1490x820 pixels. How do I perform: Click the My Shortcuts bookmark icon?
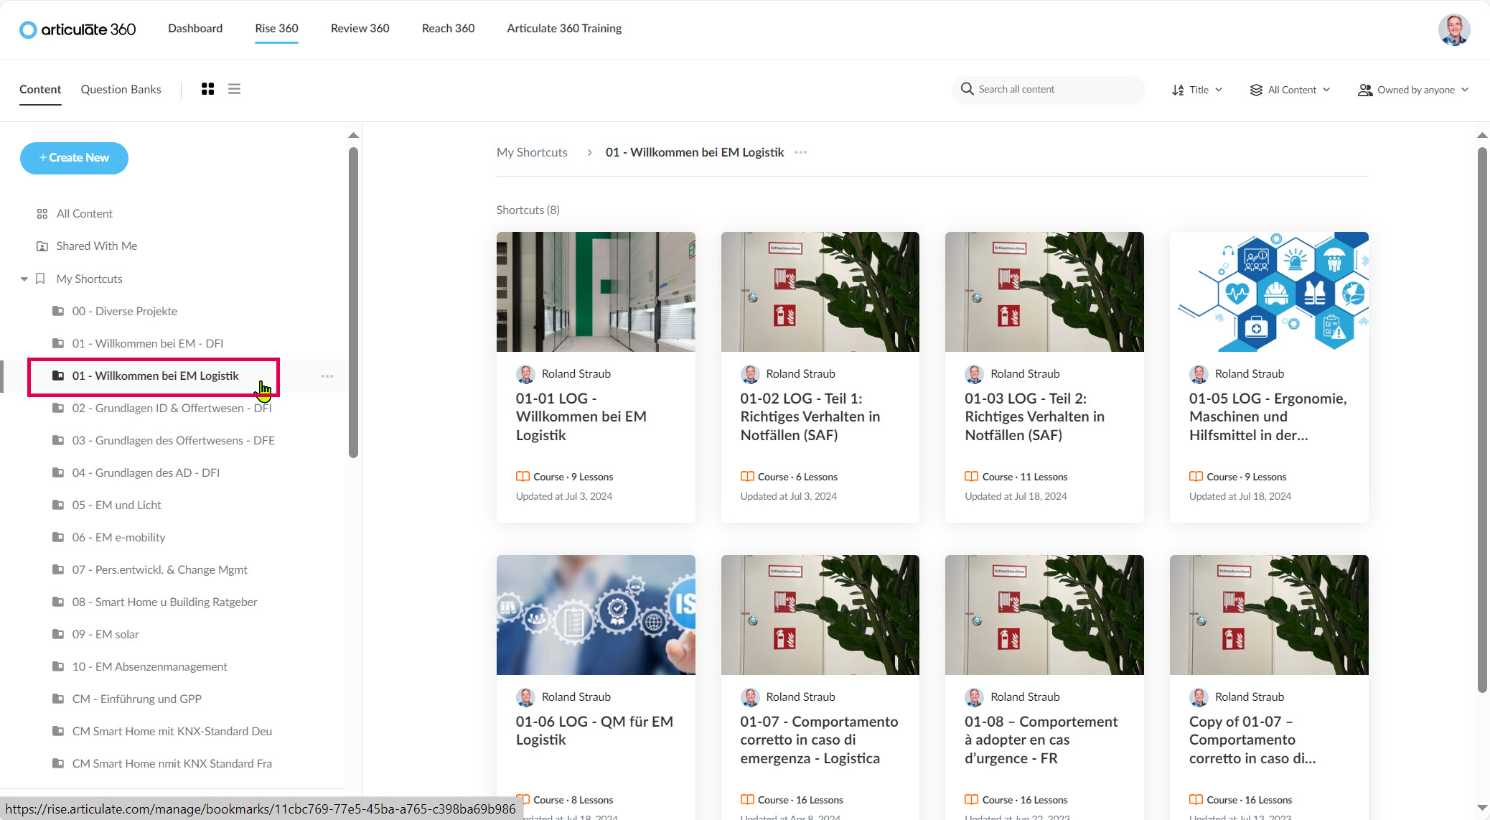click(x=40, y=279)
